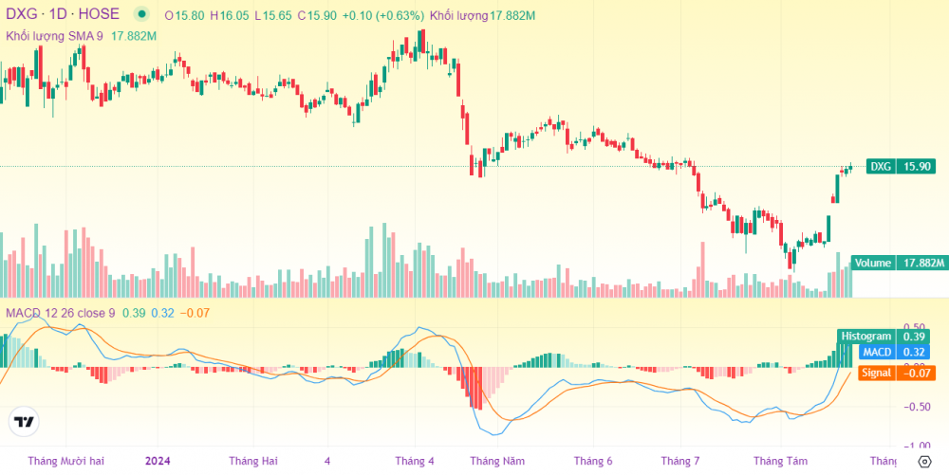Select the Khối lượng SMA 9 indicator legend
949x475 pixels.
[54, 36]
